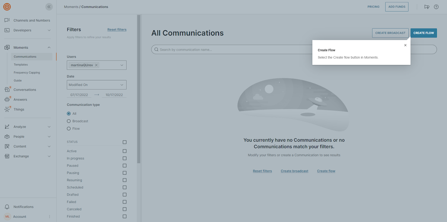Click the Add Funds button
This screenshot has height=222, width=447.
[397, 7]
